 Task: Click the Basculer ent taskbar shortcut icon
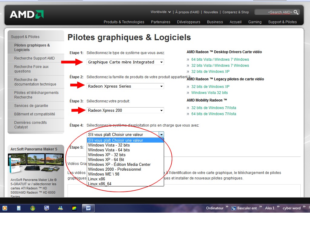[x=234, y=208]
